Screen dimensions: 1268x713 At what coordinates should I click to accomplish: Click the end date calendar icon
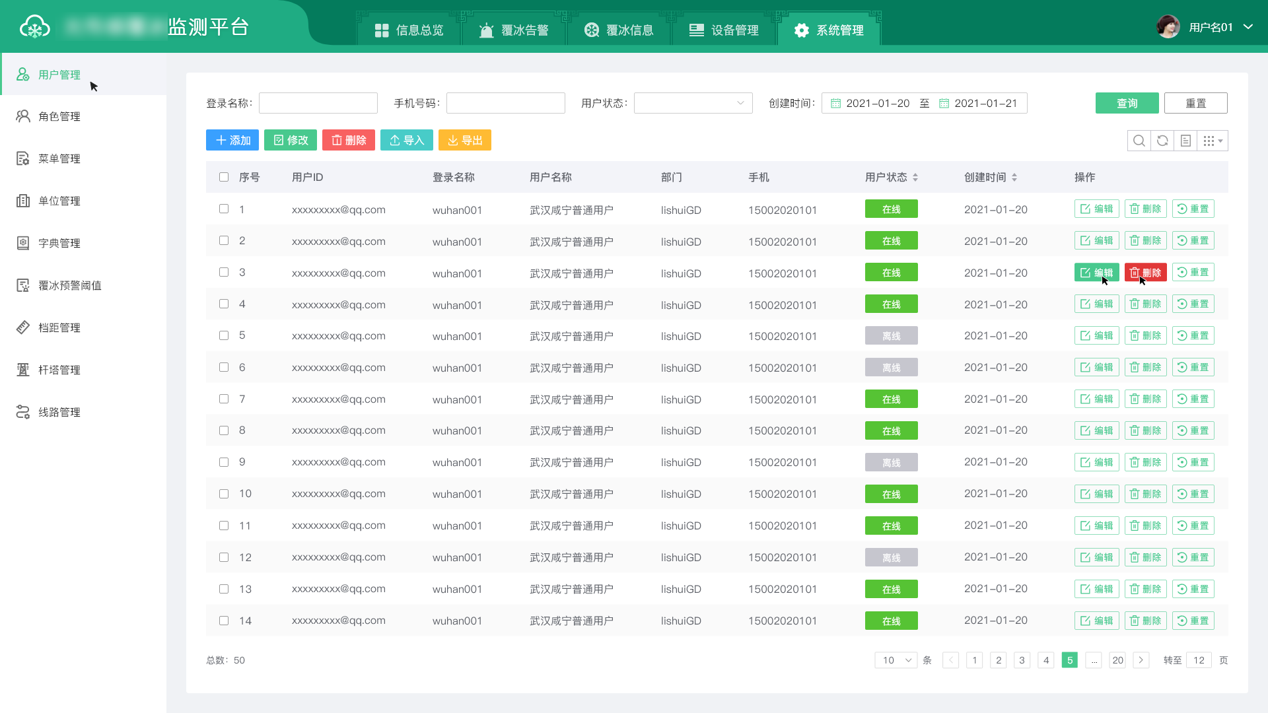pyautogui.click(x=944, y=104)
